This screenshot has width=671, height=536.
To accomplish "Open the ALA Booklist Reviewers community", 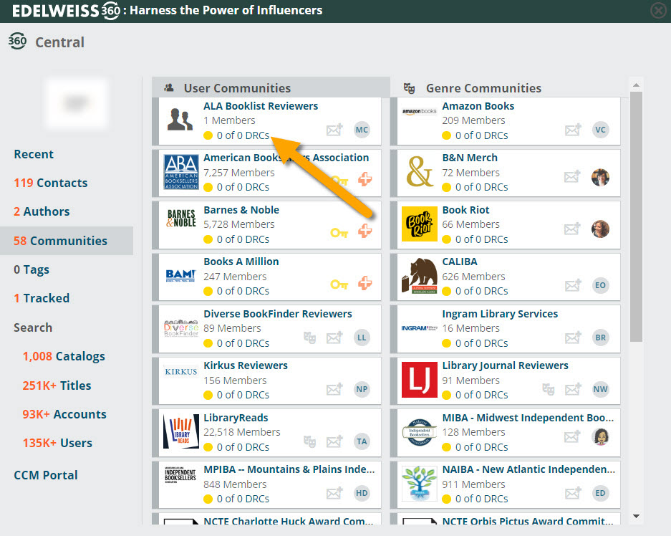I will (x=261, y=106).
